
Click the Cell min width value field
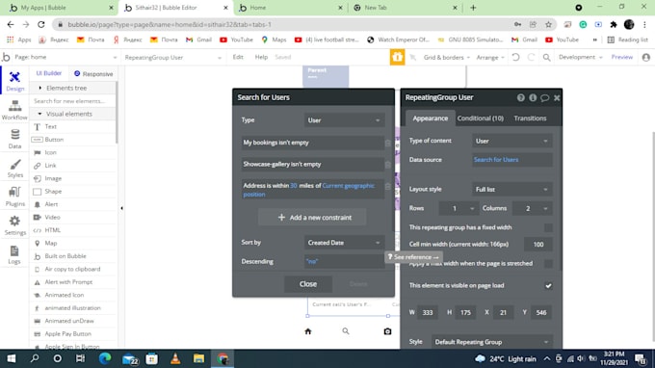pyautogui.click(x=537, y=245)
